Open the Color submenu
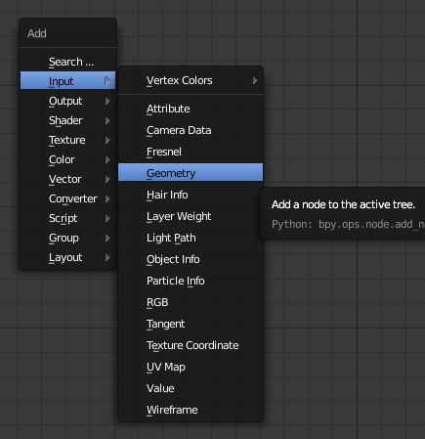Screen dimensions: 425x439 [x=67, y=159]
